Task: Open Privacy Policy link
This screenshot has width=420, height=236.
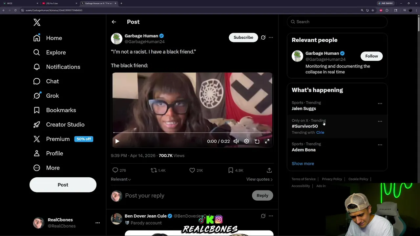Action: 332,179
